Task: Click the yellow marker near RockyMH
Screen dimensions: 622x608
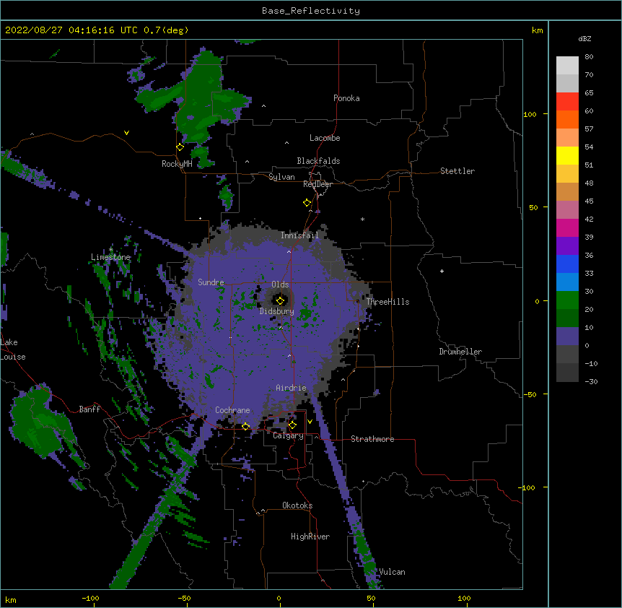Action: click(180, 147)
